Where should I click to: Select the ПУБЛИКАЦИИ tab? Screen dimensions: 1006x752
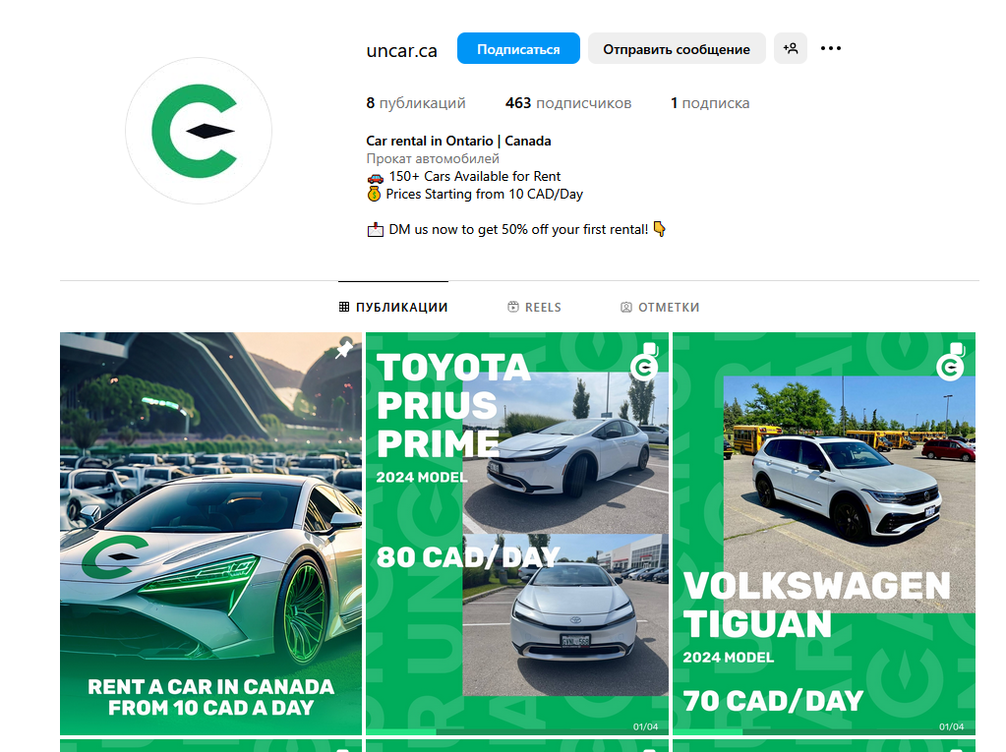(393, 307)
